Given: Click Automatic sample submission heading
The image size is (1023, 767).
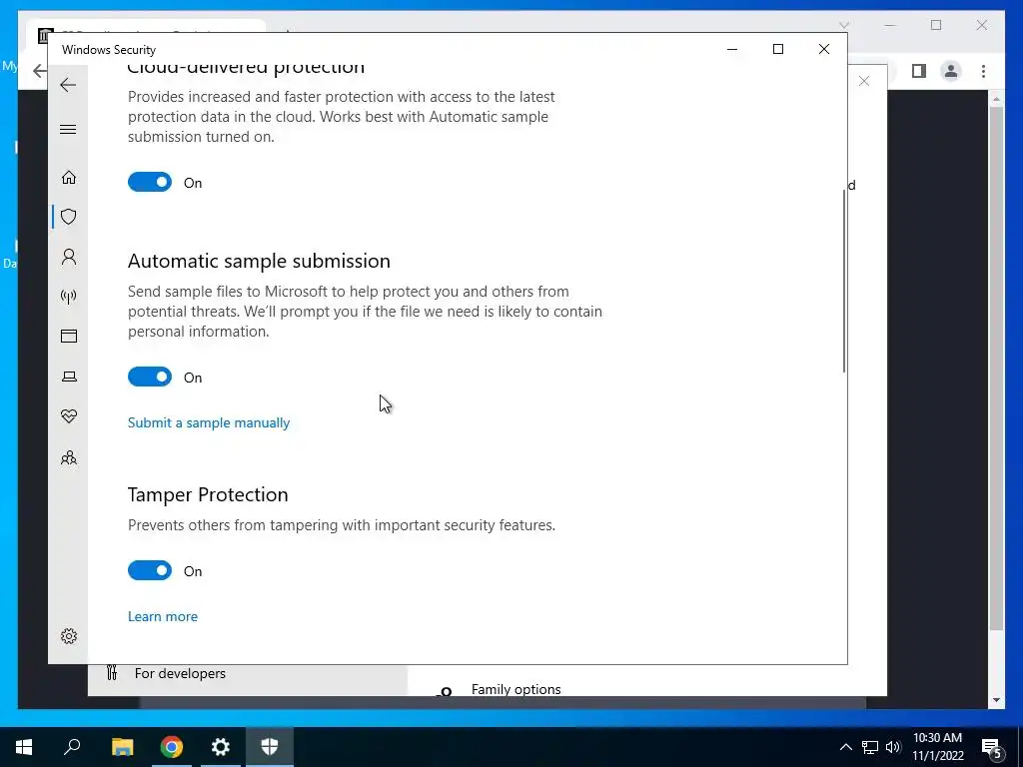Looking at the screenshot, I should pos(259,261).
